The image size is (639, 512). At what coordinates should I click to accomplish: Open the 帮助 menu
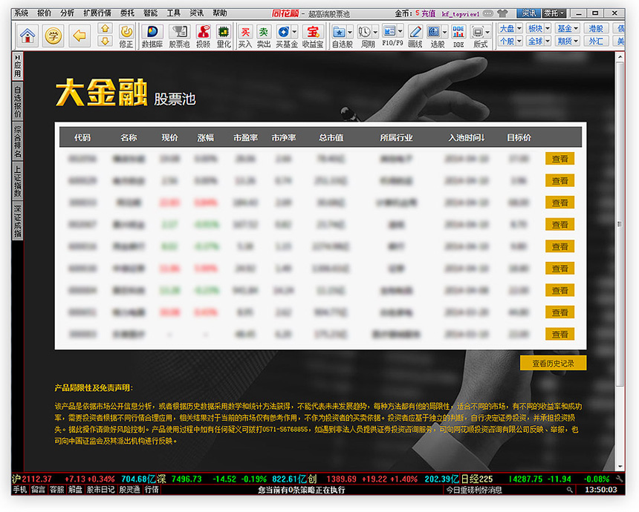220,13
